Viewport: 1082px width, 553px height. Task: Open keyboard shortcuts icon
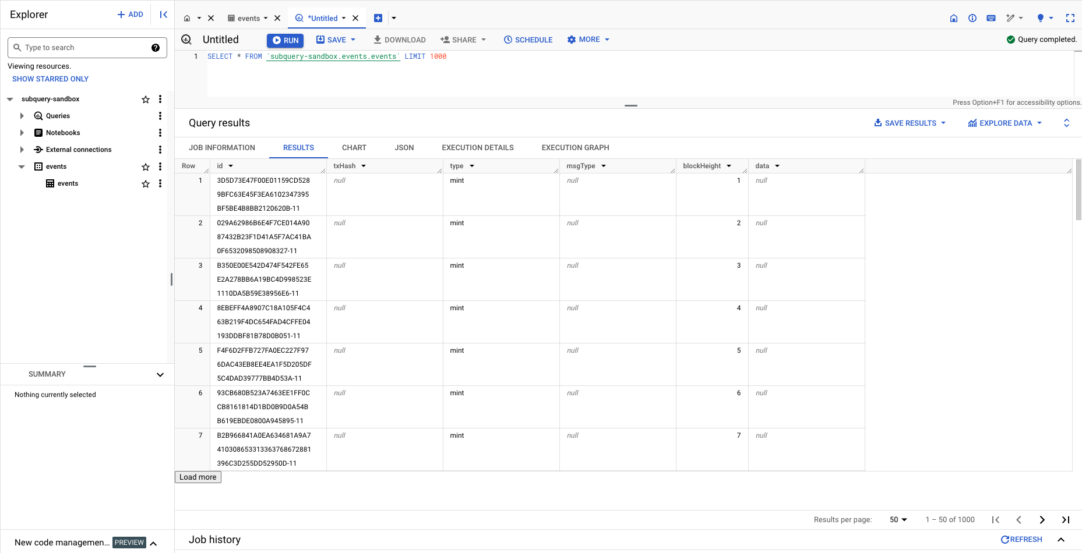(x=991, y=18)
